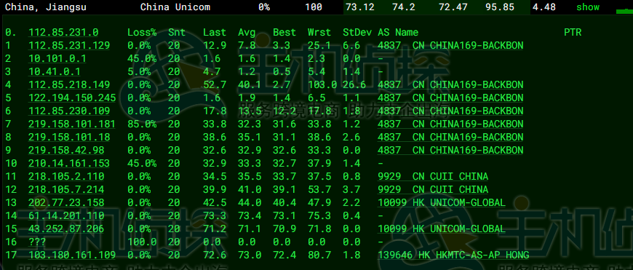Open IP link 10.101.0.1
This screenshot has height=270, width=633.
[x=57, y=58]
